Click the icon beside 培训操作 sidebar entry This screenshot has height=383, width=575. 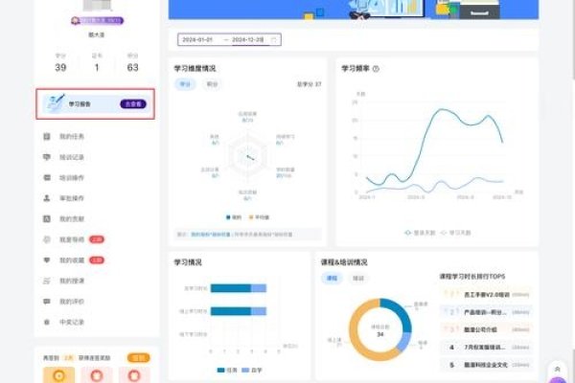[47, 178]
